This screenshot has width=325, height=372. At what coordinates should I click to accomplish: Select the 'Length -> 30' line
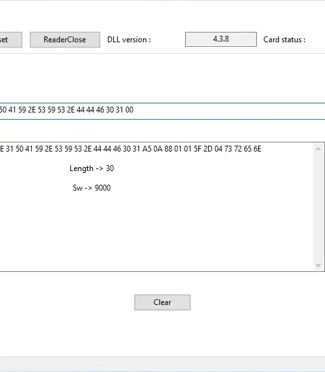(92, 168)
